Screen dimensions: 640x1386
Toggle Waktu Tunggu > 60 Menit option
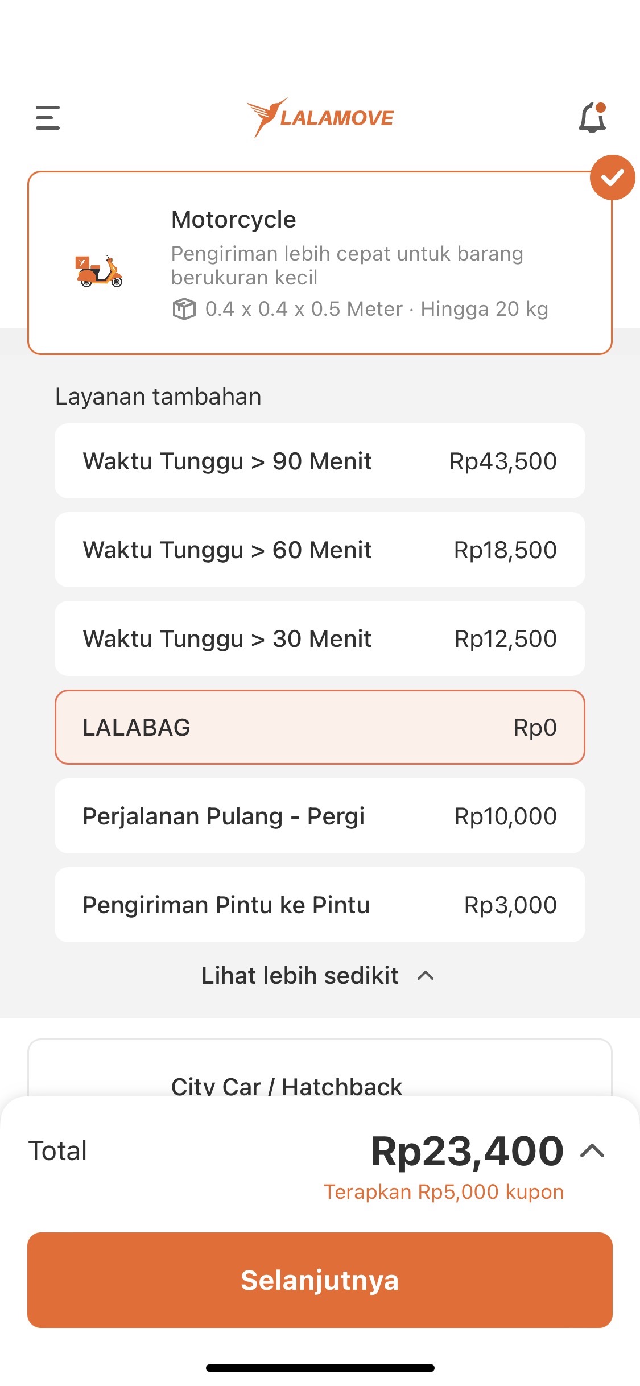[x=320, y=550]
